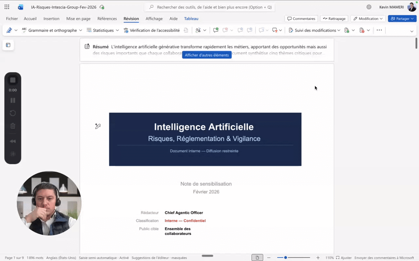419x261 pixels.
Task: Open Statistiques word count tool
Action: coord(100,30)
